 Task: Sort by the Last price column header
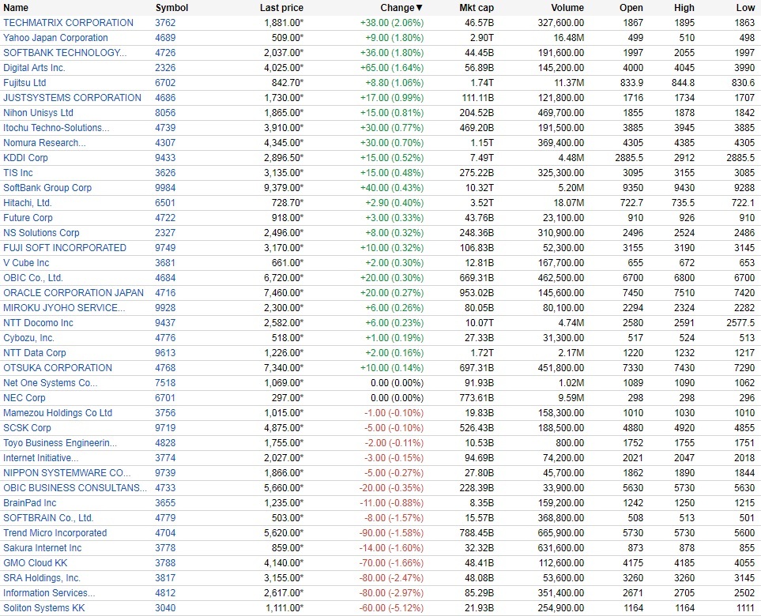point(281,8)
